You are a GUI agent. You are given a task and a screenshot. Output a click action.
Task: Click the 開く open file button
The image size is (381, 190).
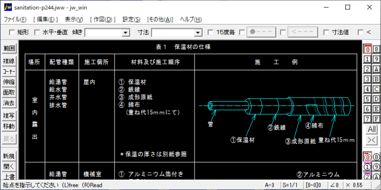(x=9, y=167)
